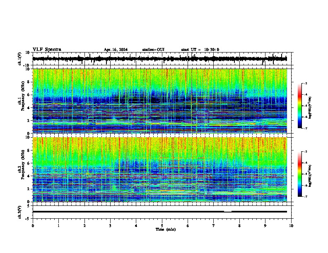Screen dimensions: 328x253
Task: Click the ch.1 "Frequency (kHz)" axis label
Action: coord(23,96)
